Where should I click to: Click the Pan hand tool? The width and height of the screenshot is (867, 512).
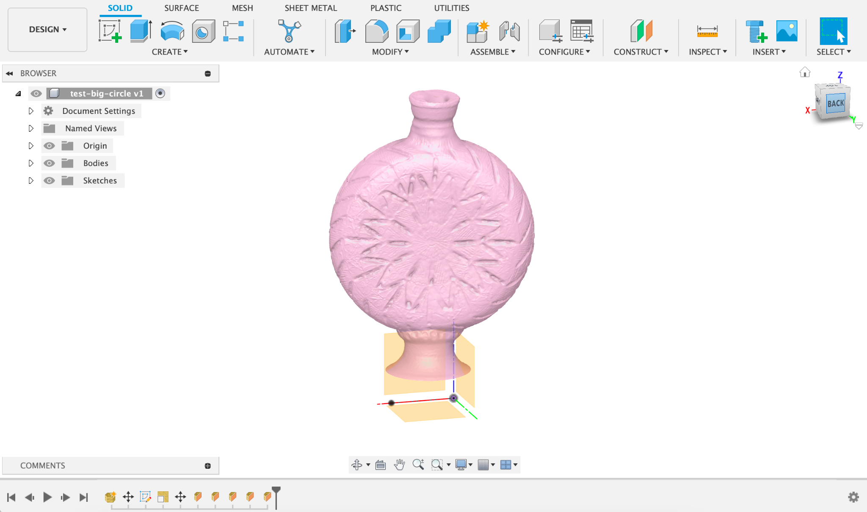[399, 465]
